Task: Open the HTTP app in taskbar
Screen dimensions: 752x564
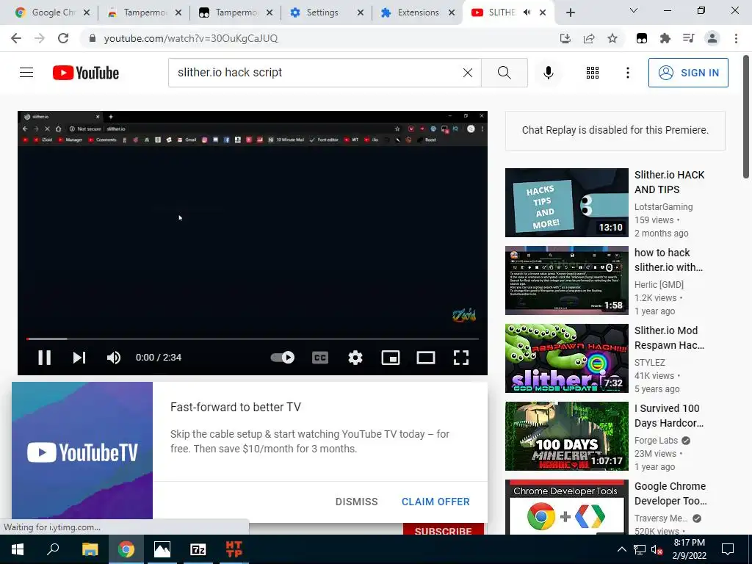Action: (x=234, y=549)
